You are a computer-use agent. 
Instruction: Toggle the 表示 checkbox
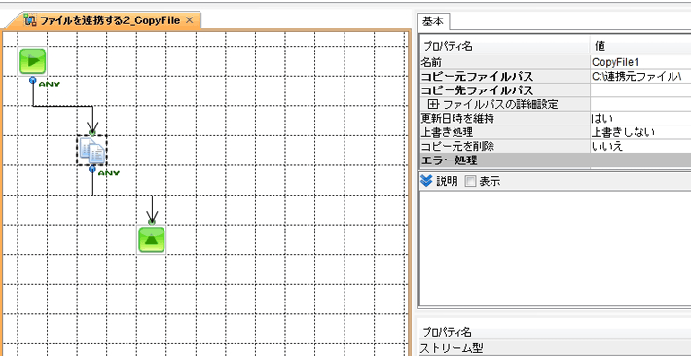click(x=471, y=181)
